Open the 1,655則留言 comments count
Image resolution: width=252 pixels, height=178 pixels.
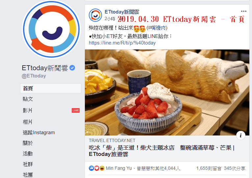[x=209, y=168]
